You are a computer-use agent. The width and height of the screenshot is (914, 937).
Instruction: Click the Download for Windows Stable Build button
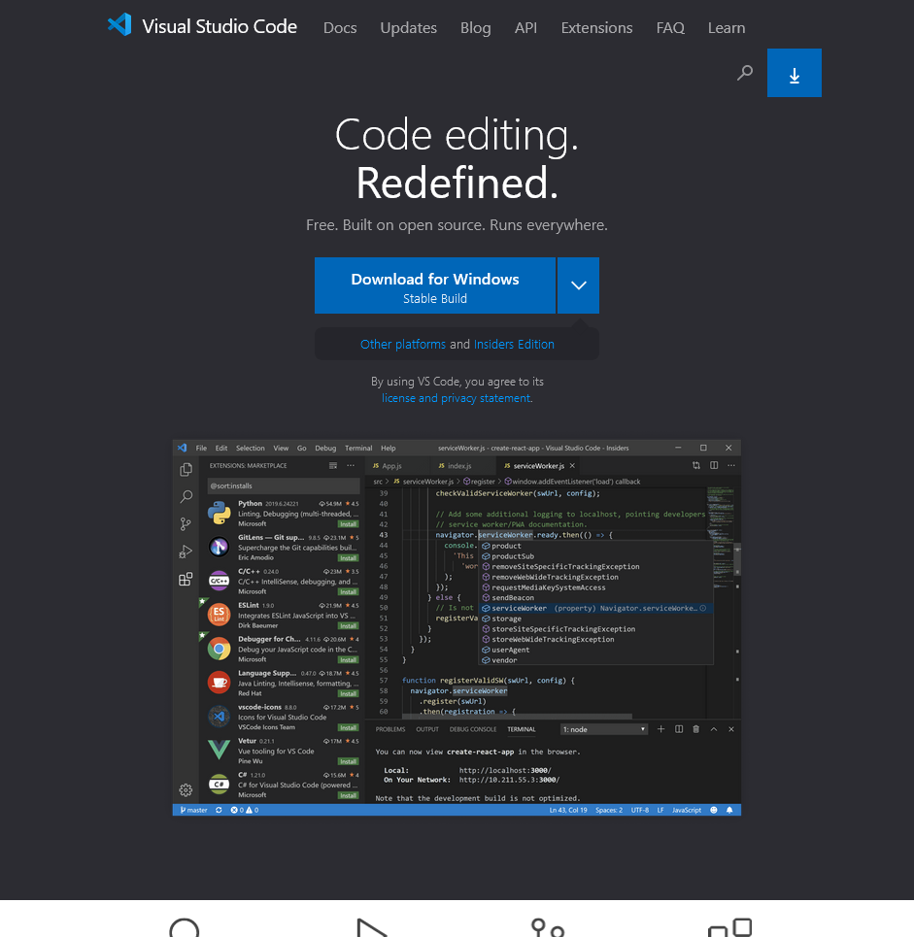click(x=435, y=285)
